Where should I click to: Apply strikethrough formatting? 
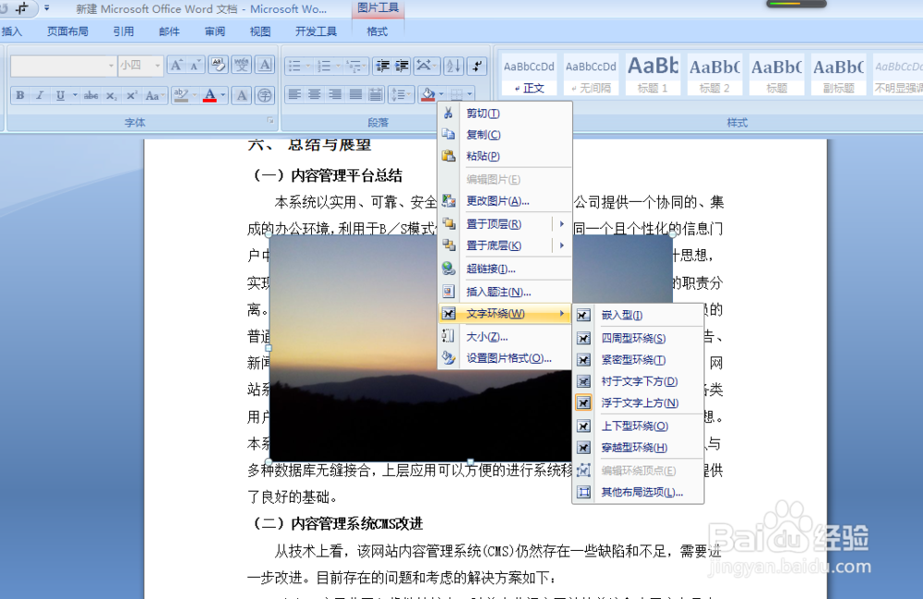90,95
